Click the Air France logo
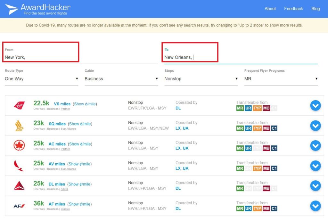Viewport: 328px width, 221px height. click(19, 206)
